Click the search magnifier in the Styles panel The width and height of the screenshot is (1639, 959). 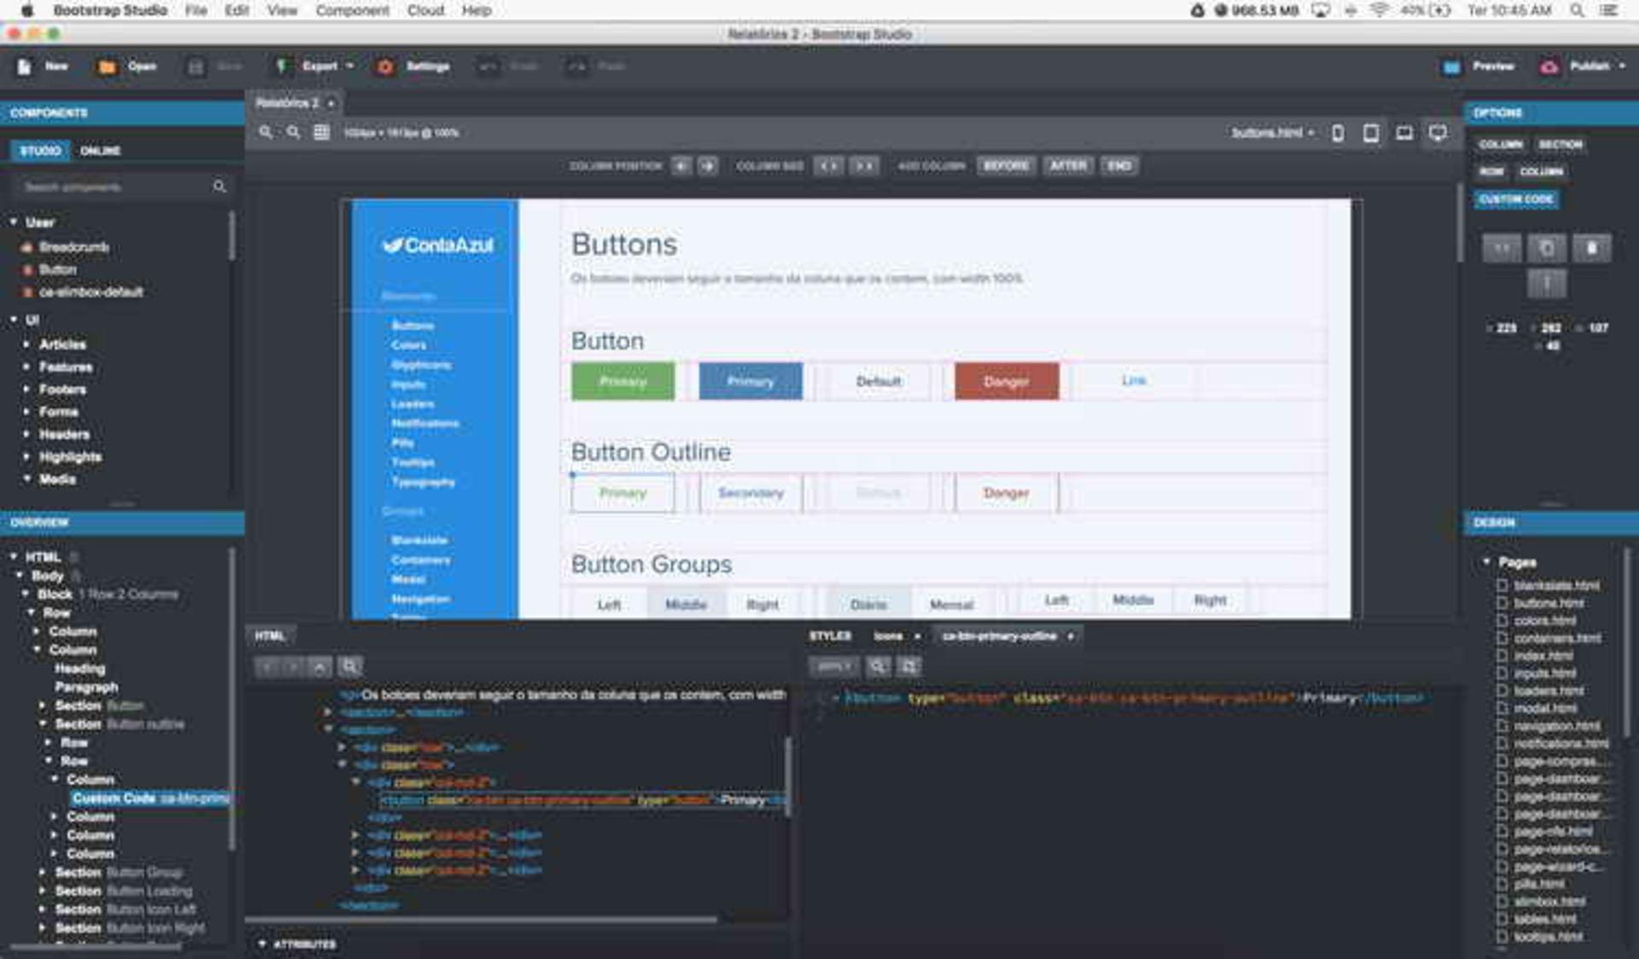877,666
